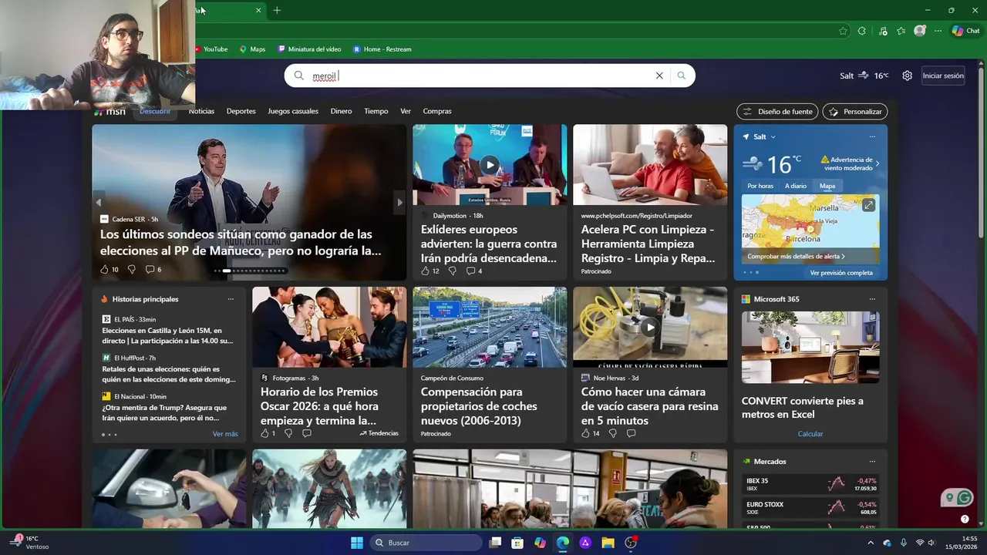Go to previous headline carousel slide
The height and width of the screenshot is (555, 987).
(98, 202)
